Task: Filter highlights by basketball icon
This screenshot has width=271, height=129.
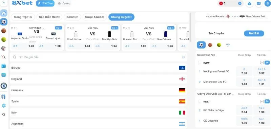Action: point(210,45)
